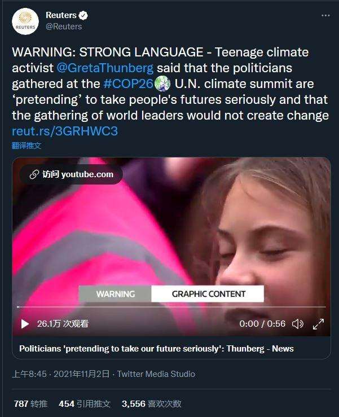The width and height of the screenshot is (339, 417).
Task: Click the Reuters profile avatar
Action: pyautogui.click(x=25, y=21)
